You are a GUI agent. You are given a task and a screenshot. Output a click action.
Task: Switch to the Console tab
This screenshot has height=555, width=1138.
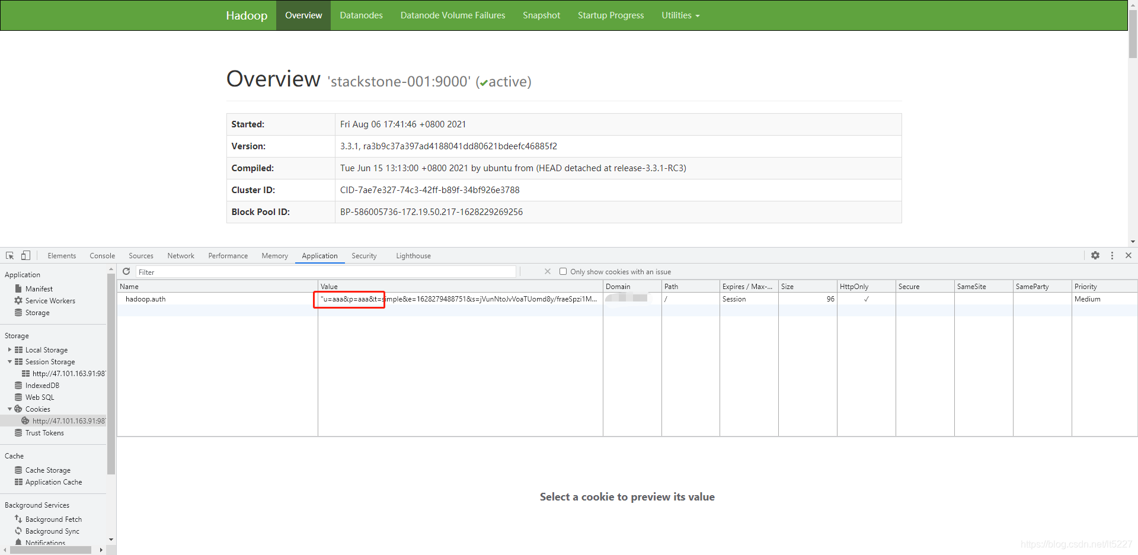tap(103, 256)
